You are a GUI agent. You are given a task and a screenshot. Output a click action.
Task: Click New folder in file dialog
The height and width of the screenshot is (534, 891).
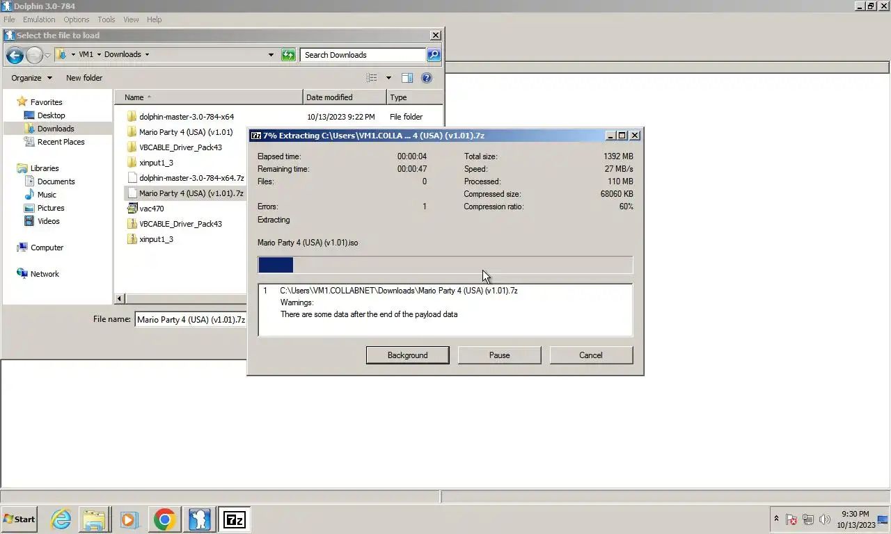84,78
